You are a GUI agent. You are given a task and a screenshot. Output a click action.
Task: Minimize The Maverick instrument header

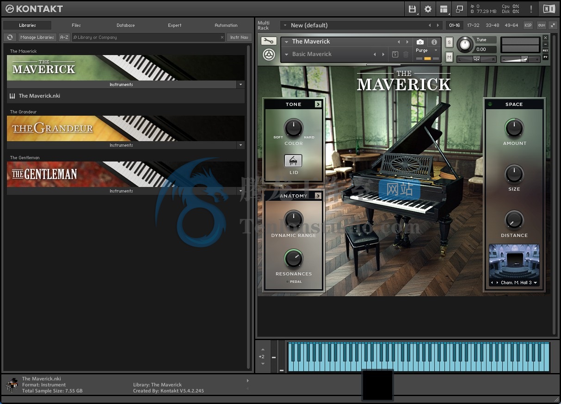tap(546, 44)
